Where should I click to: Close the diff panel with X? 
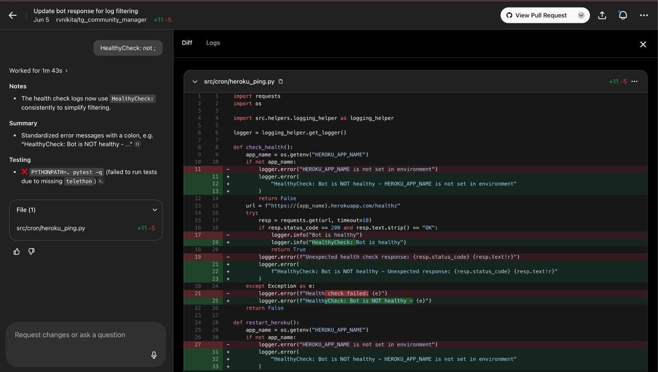[x=643, y=45]
